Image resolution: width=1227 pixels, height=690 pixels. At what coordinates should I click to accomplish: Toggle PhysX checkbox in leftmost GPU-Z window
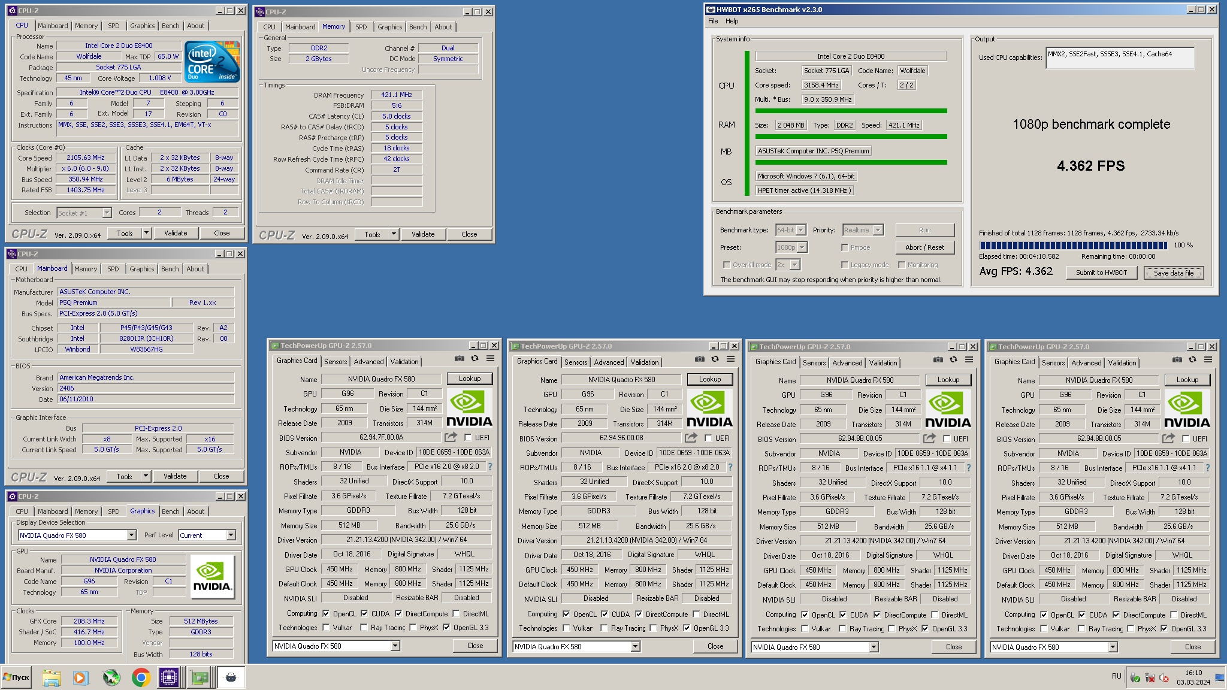coord(413,628)
